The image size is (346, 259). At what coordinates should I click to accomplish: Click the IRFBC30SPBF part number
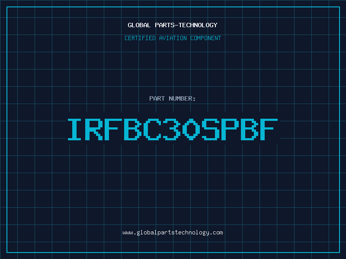(173, 129)
